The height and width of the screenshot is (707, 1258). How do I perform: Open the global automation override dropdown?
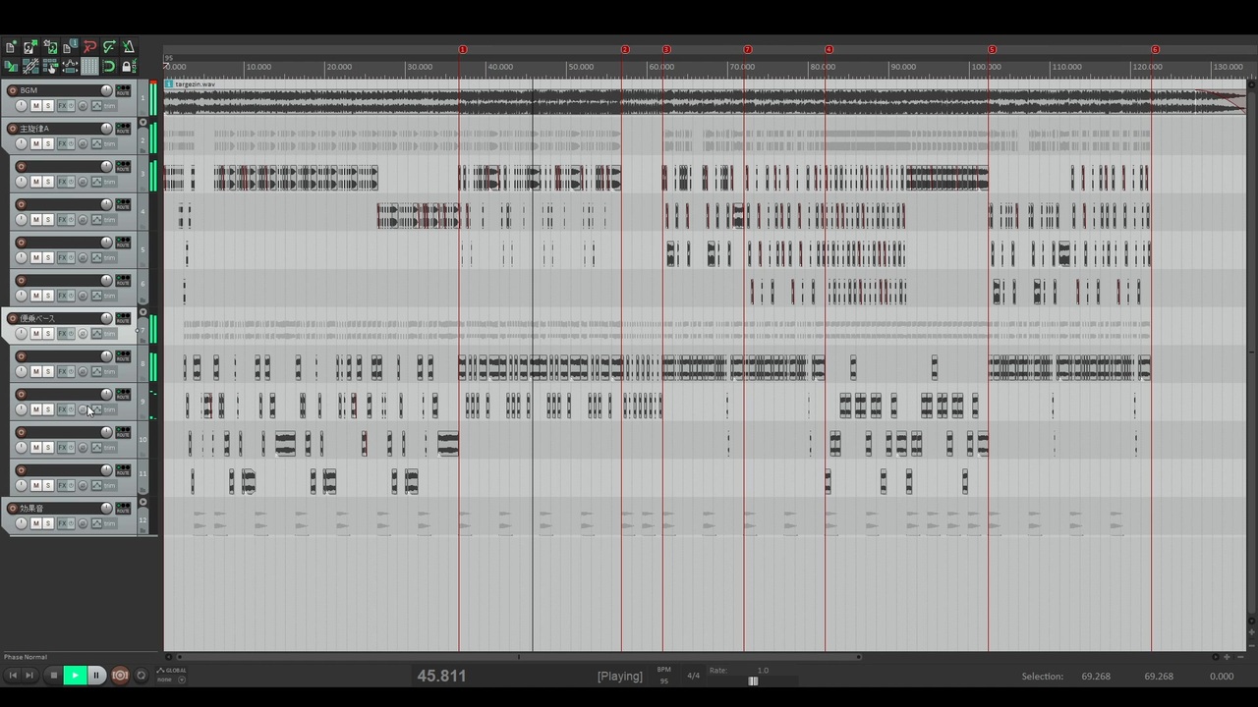[x=181, y=680]
